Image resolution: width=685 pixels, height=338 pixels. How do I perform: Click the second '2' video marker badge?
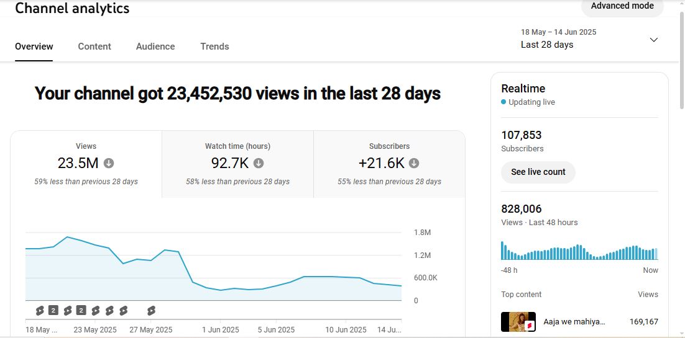click(x=81, y=310)
